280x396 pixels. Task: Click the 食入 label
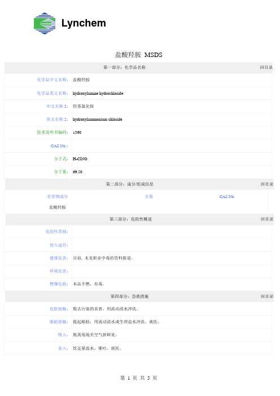(x=63, y=348)
